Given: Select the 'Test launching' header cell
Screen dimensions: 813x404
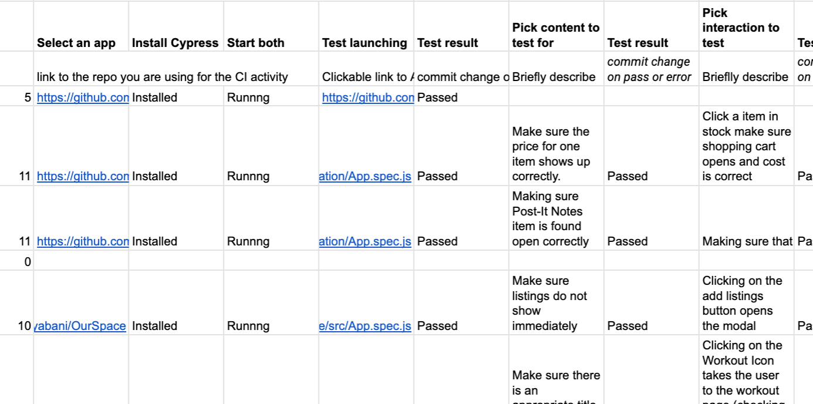Looking at the screenshot, I should [364, 43].
